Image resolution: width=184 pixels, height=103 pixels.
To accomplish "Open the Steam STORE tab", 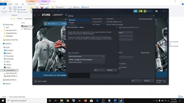I will coord(46,15).
